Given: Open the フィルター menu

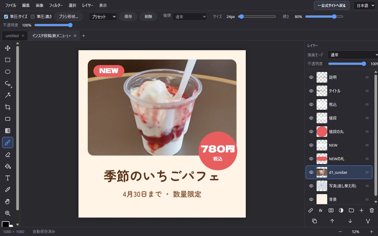Looking at the screenshot, I should tap(56, 5).
